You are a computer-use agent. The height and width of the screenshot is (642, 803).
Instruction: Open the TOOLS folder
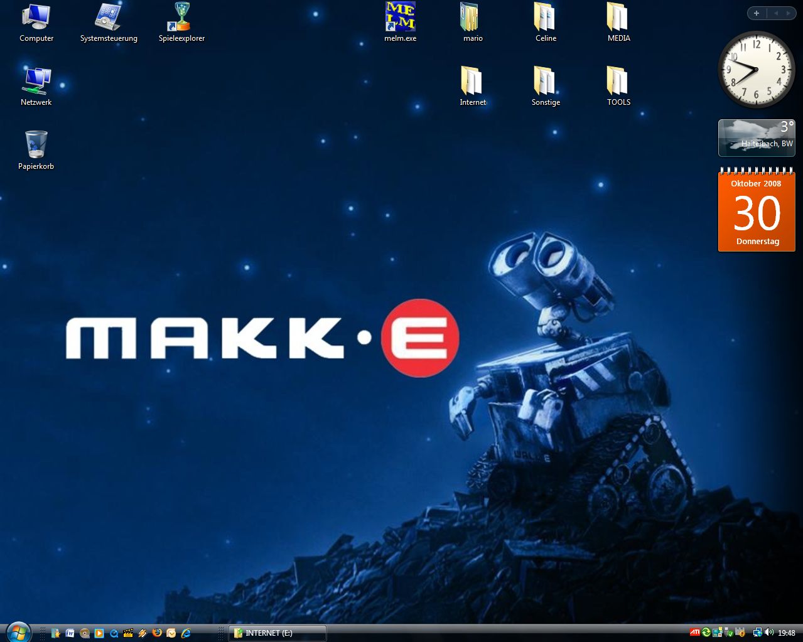(618, 82)
